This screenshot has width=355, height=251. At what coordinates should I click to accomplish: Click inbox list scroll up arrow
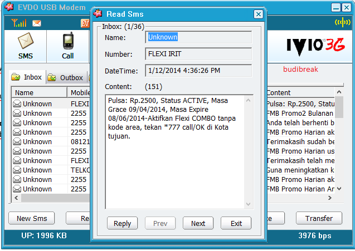coord(339,92)
